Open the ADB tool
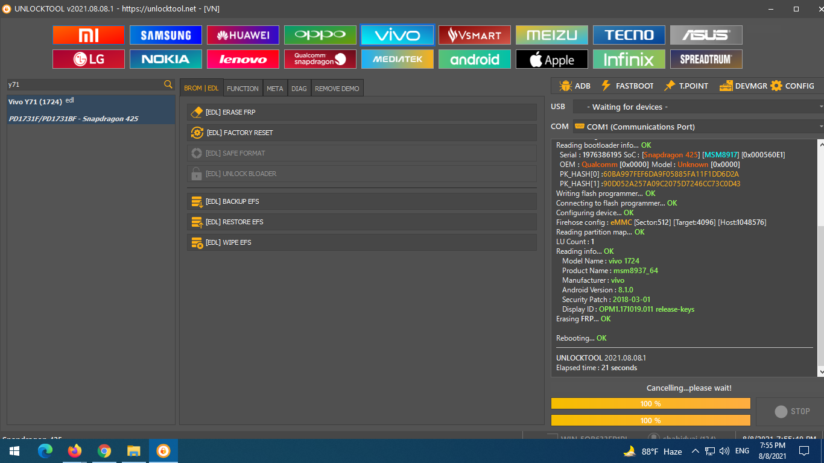The image size is (824, 463). point(575,86)
